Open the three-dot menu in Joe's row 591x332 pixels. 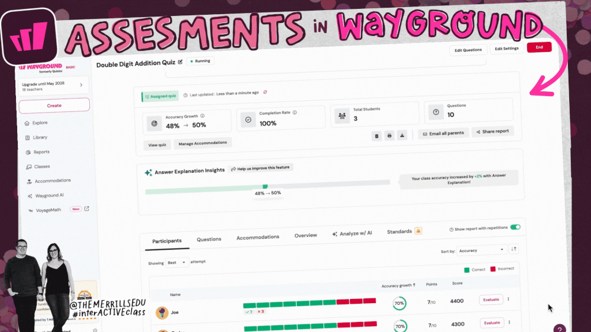508,300
